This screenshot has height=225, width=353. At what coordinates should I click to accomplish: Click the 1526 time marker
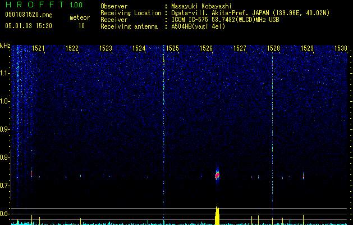[x=206, y=48]
